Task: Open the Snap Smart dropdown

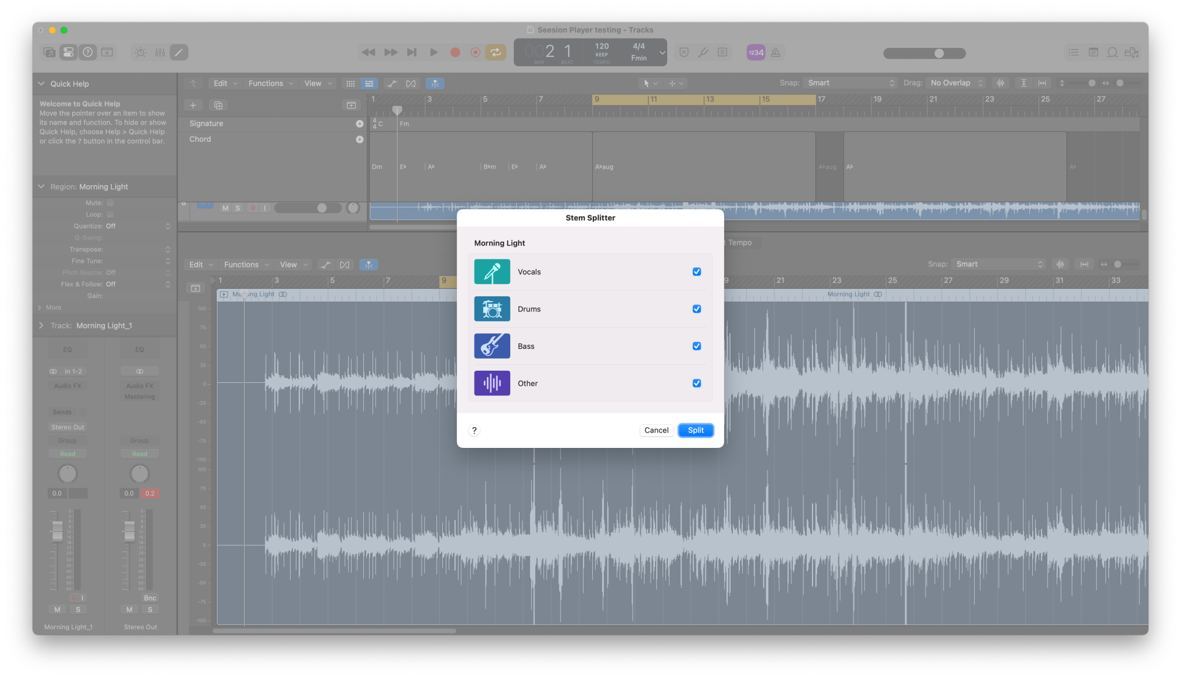Action: coord(850,82)
